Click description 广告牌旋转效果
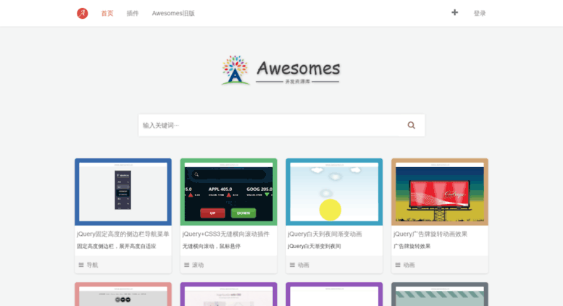This screenshot has height=306, width=563. [412, 246]
